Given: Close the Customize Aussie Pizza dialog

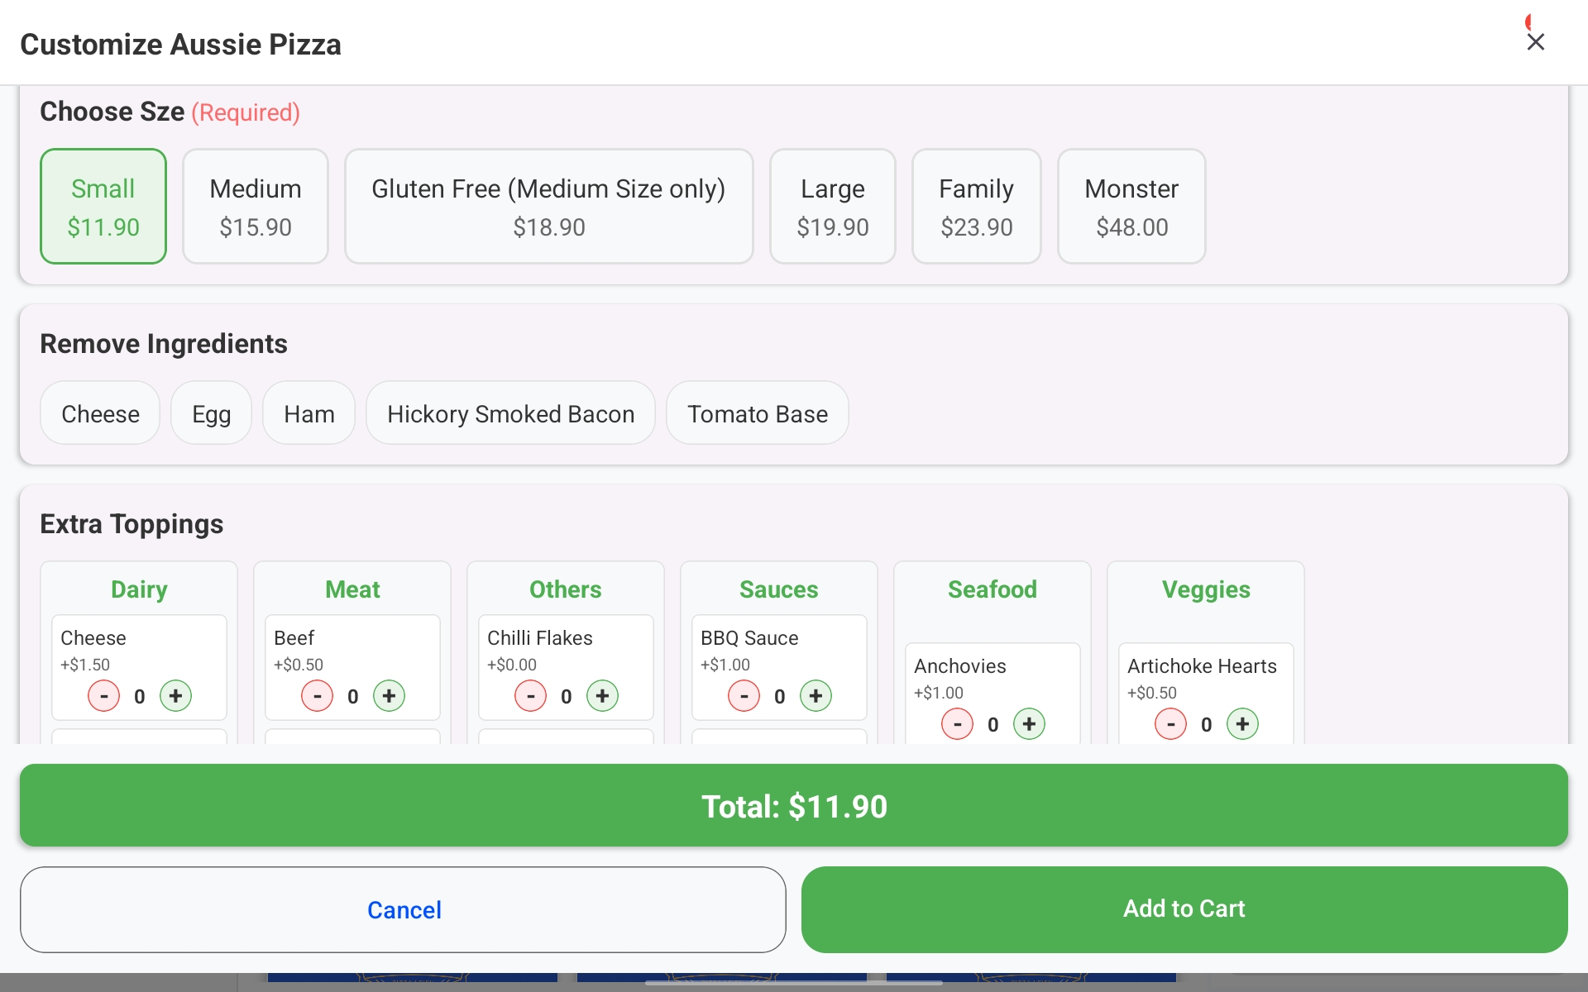Looking at the screenshot, I should [x=1535, y=41].
